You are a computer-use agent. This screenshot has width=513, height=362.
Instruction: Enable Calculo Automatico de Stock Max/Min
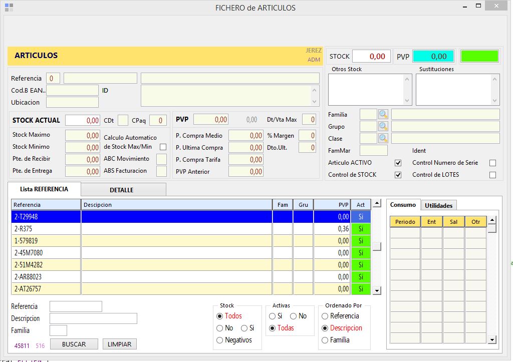click(163, 147)
